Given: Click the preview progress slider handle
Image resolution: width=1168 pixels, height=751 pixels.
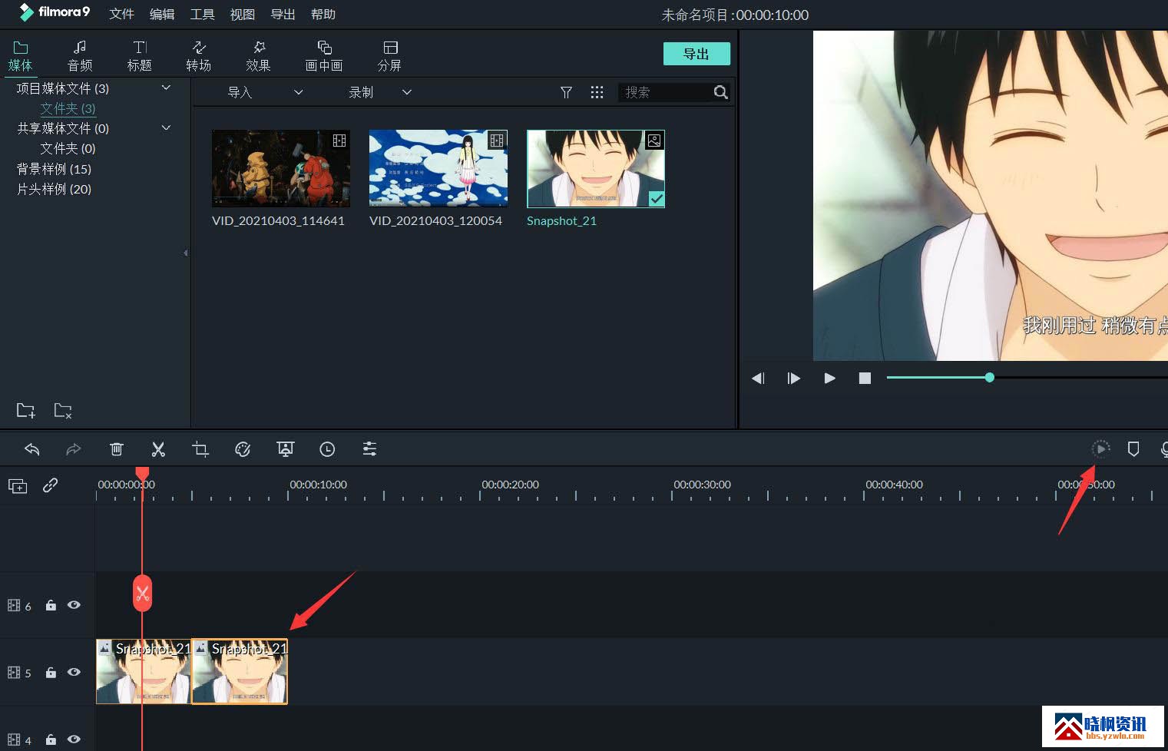Looking at the screenshot, I should (x=990, y=377).
